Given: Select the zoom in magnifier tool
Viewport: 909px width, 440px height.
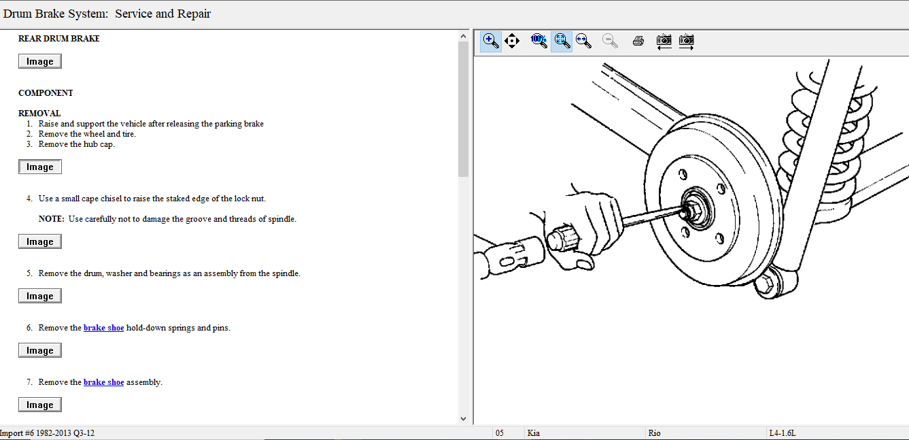Looking at the screenshot, I should click(491, 41).
